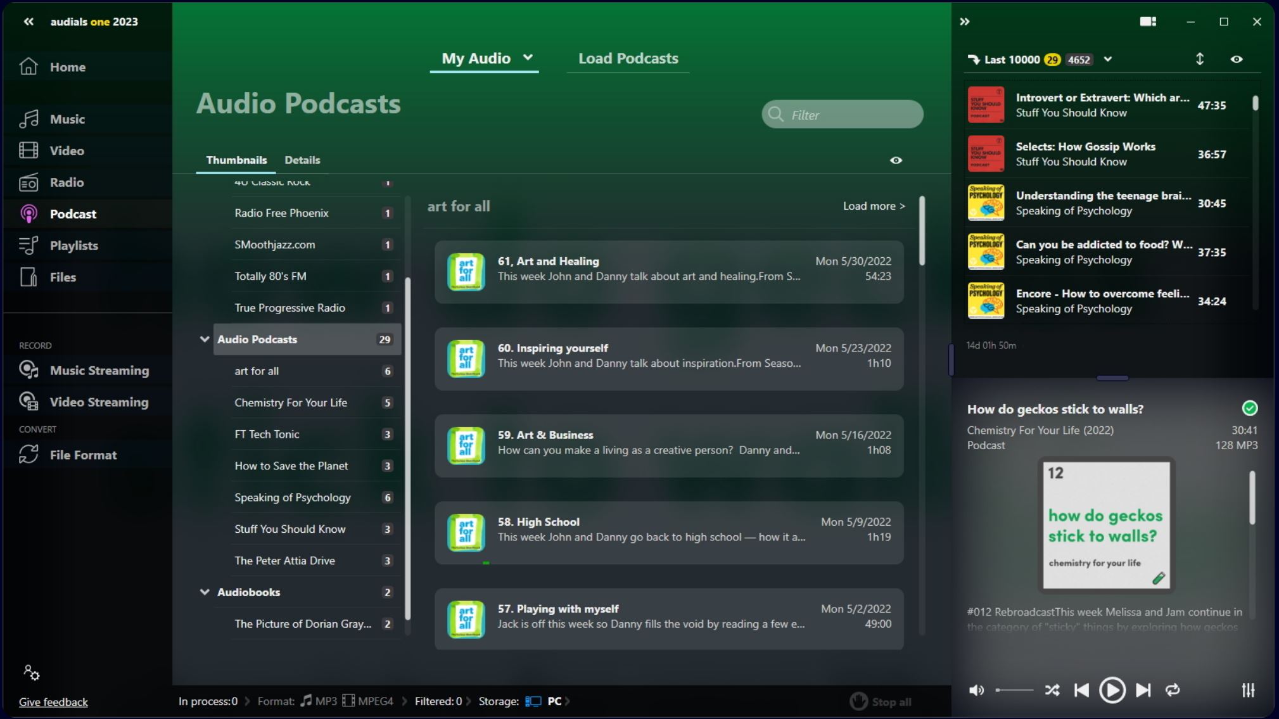This screenshot has width=1279, height=719.
Task: Expand Format options in status bar
Action: (404, 701)
